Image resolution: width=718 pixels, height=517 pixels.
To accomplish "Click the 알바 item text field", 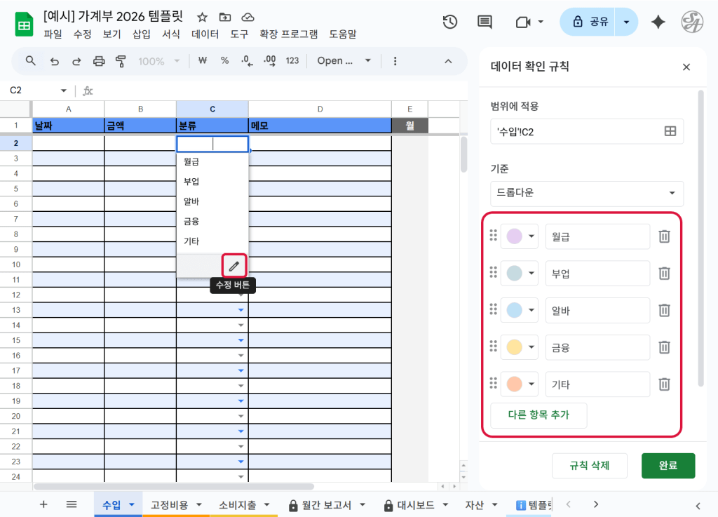I will click(x=597, y=310).
